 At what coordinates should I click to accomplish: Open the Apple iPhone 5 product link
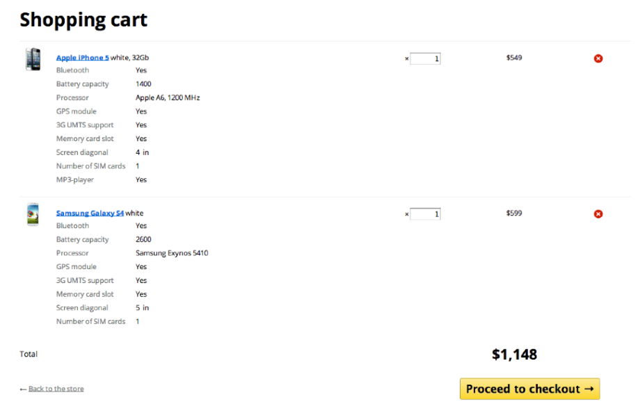(x=82, y=58)
